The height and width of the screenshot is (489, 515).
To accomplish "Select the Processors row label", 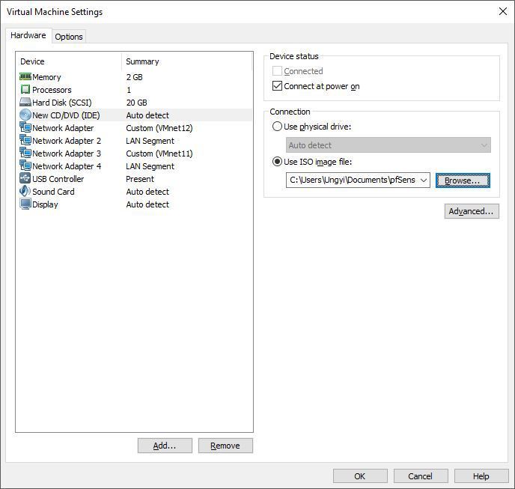I will tap(52, 90).
